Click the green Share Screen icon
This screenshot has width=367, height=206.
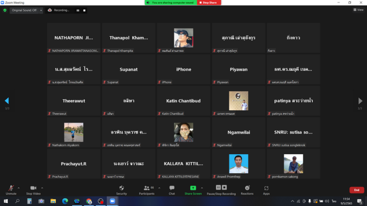(193, 188)
